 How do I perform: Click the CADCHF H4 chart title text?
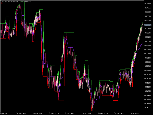pyautogui.click(x=16, y=1)
